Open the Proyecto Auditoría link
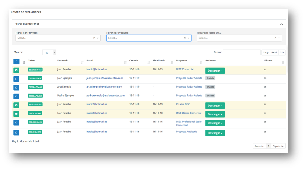This screenshot has height=170, width=305. pyautogui.click(x=186, y=132)
